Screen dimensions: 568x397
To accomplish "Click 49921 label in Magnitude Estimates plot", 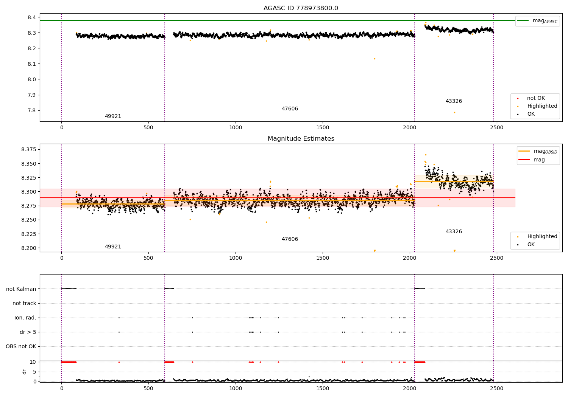I will (113, 247).
